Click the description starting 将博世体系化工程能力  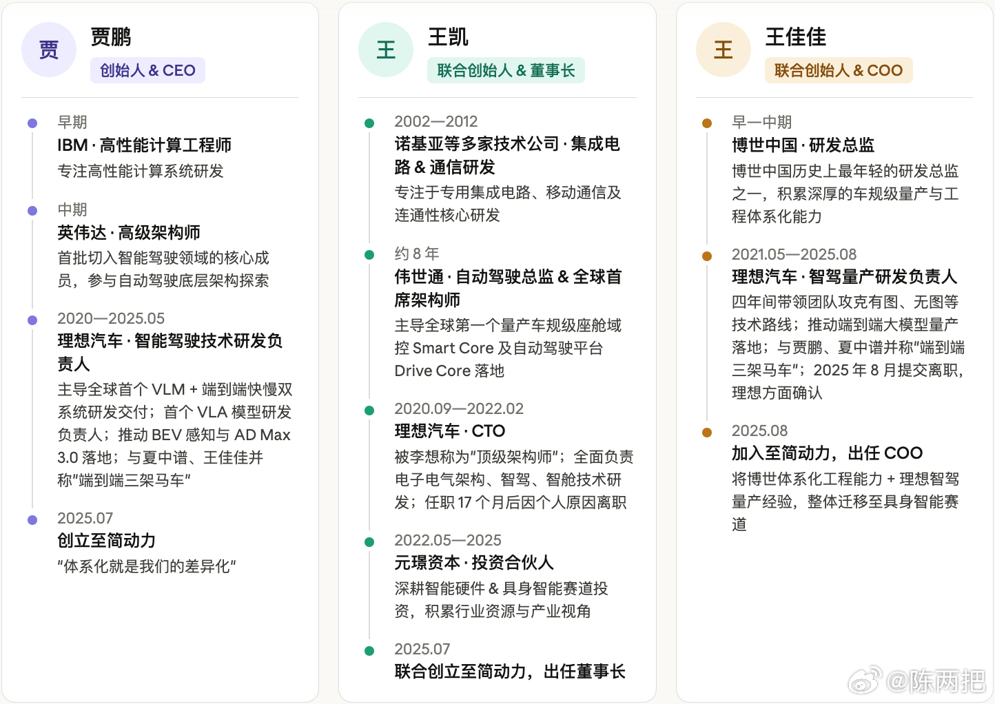(x=845, y=501)
